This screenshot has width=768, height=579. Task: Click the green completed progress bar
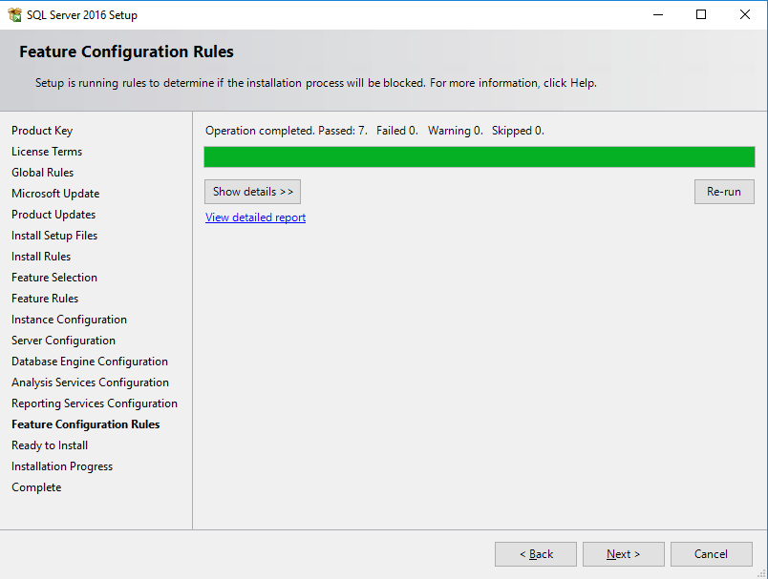pos(480,157)
